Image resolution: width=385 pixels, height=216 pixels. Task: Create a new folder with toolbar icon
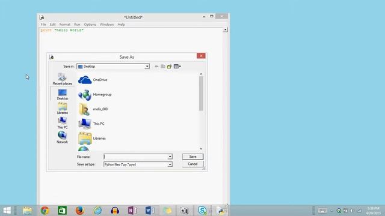169,67
